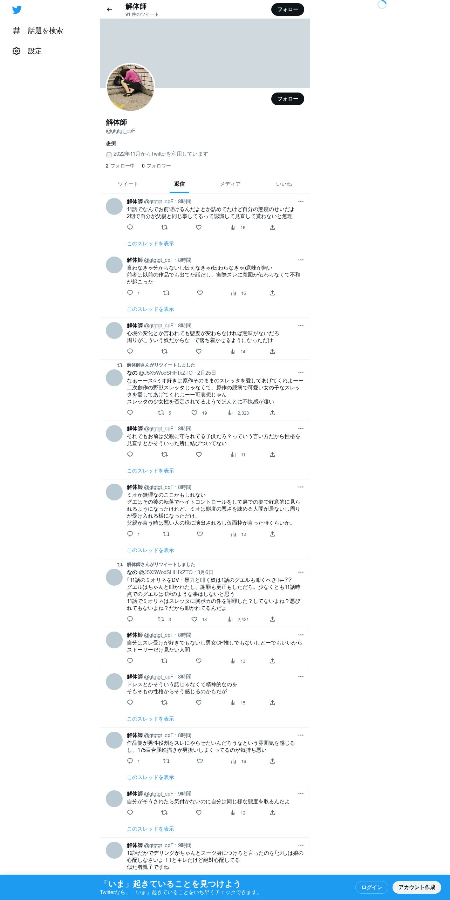Open the settings gear icon in sidebar
Viewport: 450px width, 900px height.
[16, 51]
